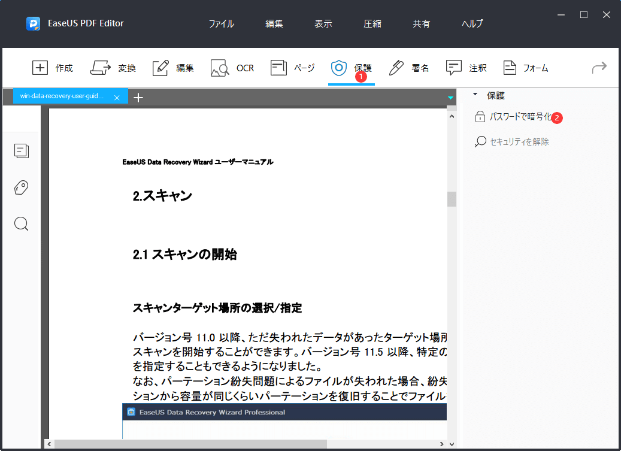The image size is (621, 451).
Task: Select the 変換 (Convert) tool
Action: click(113, 68)
